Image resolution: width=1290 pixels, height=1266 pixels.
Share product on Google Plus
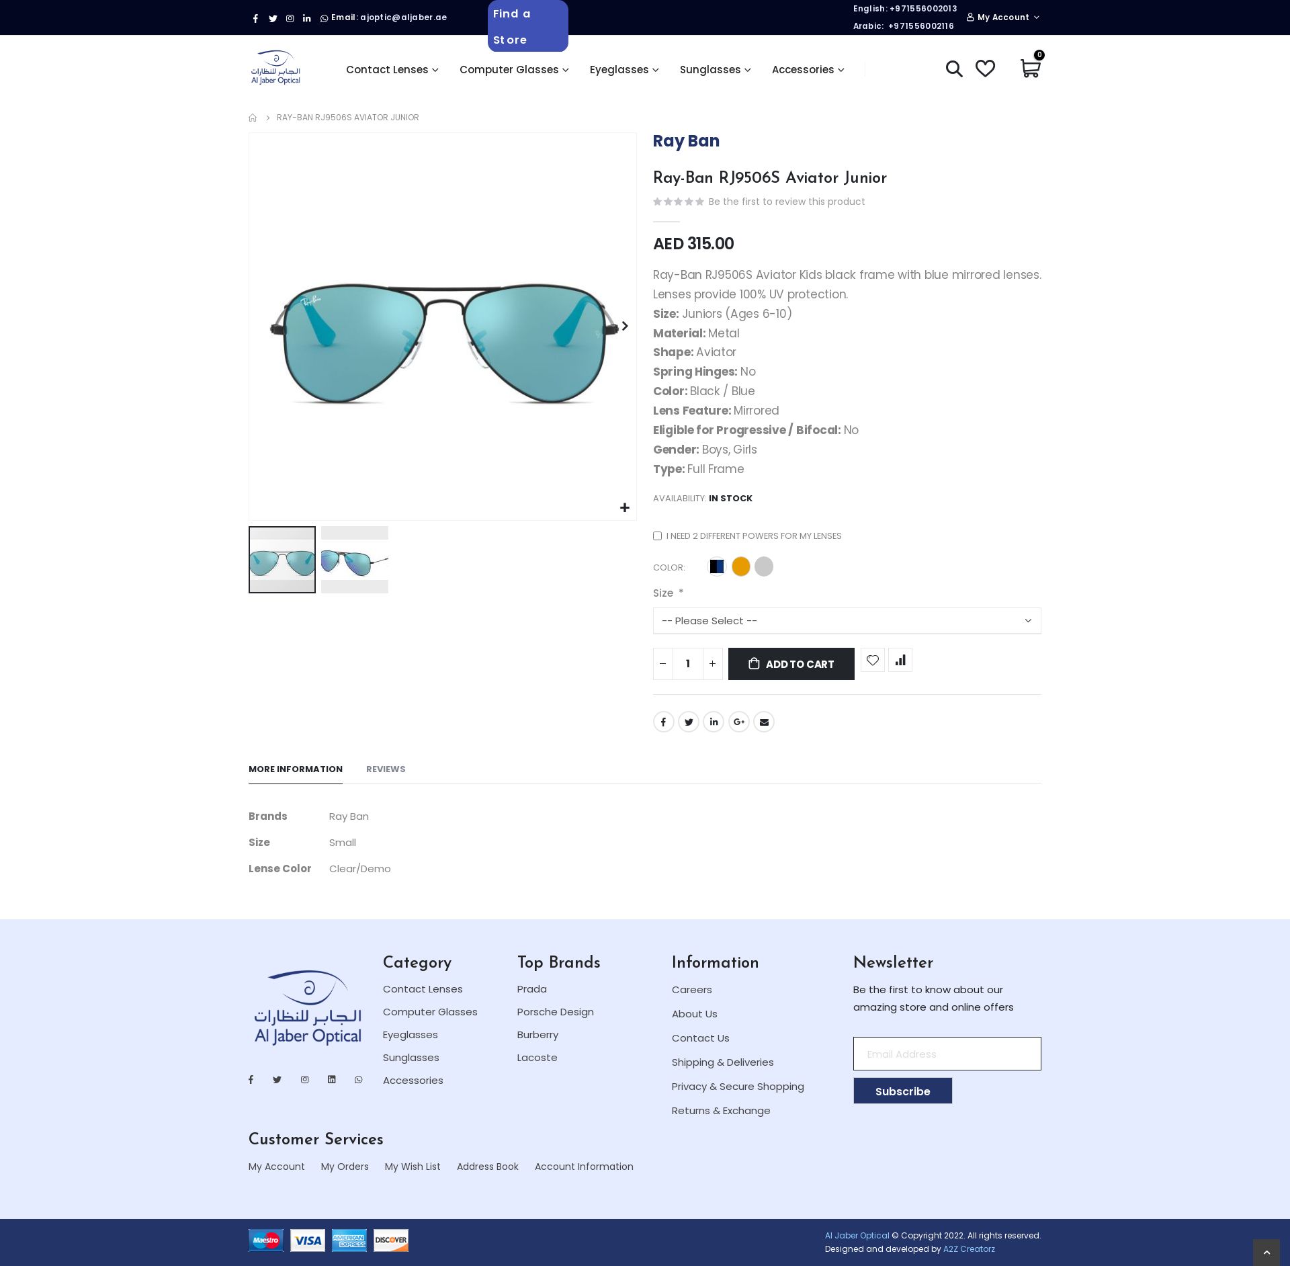739,722
